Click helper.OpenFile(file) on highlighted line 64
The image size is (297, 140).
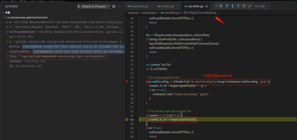(x=173, y=119)
